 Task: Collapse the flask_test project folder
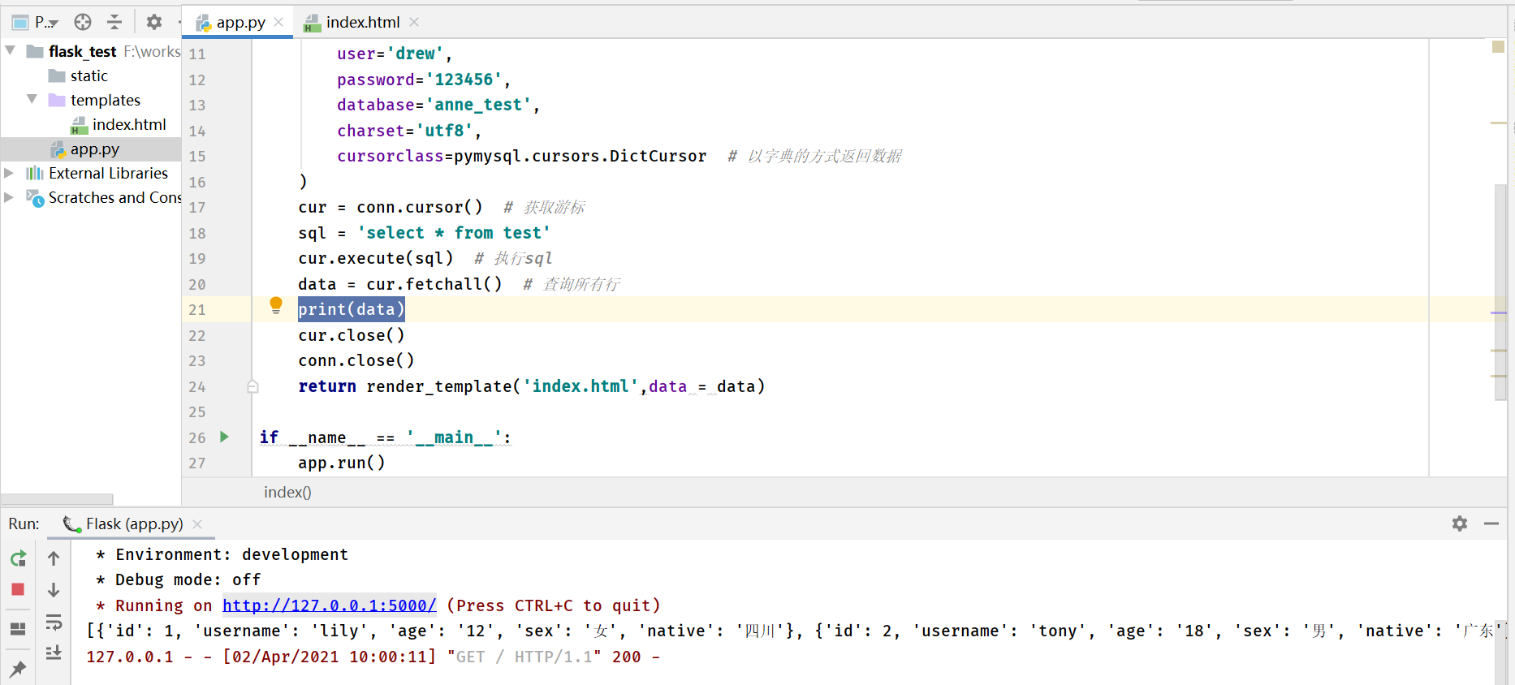click(11, 51)
